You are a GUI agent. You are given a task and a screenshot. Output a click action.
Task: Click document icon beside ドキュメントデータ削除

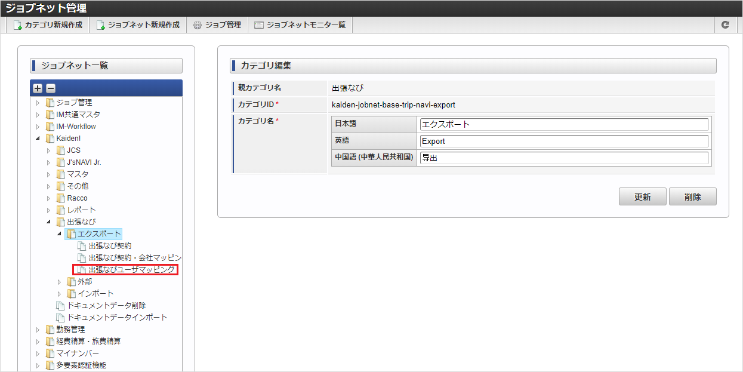tap(60, 306)
